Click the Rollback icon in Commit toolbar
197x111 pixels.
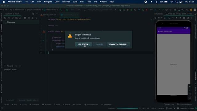[9, 18]
